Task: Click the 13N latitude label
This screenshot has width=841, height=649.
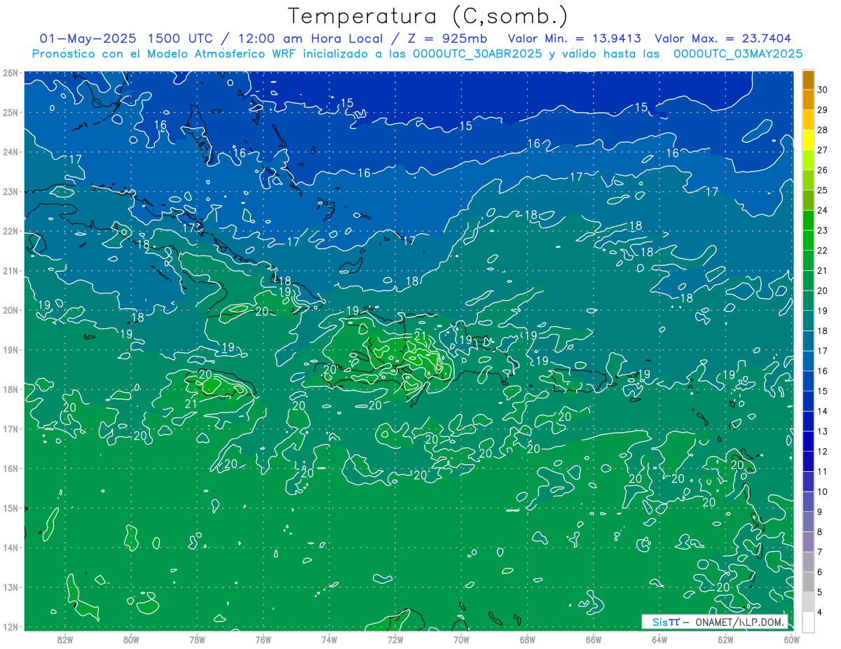Action: tap(10, 587)
